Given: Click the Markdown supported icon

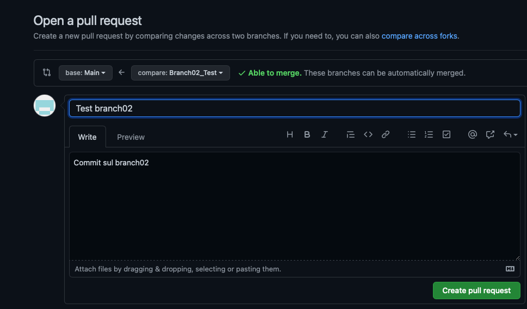Looking at the screenshot, I should point(510,269).
